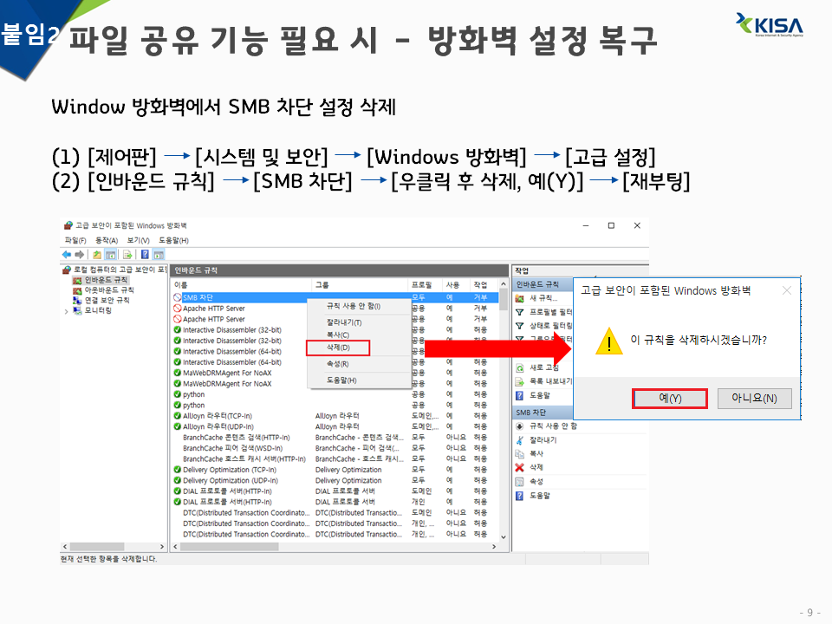Sort rules by the 사용 column header
Screen dimensions: 832x624
tap(456, 285)
